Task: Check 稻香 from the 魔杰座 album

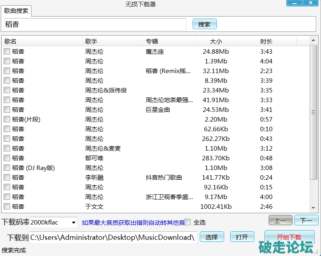Action: point(7,52)
